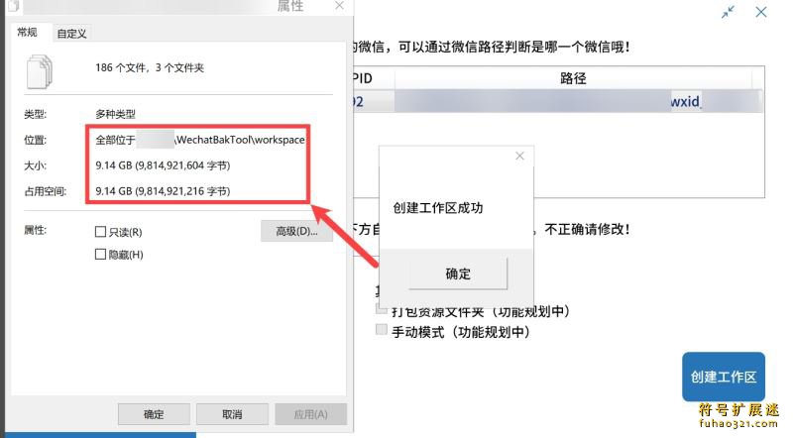
Task: Check the 隐藏(H) hidden checkbox
Action: 101,254
